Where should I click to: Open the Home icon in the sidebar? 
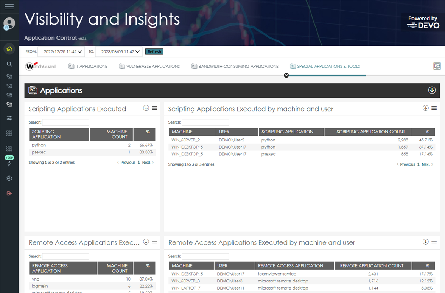[9, 49]
